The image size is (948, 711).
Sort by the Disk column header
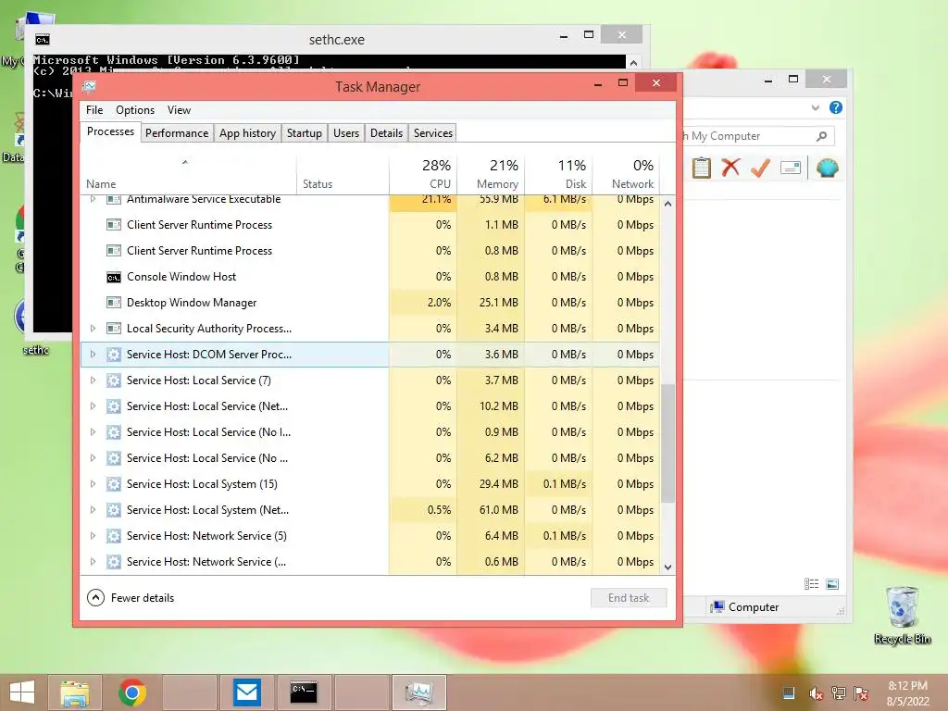(558, 174)
